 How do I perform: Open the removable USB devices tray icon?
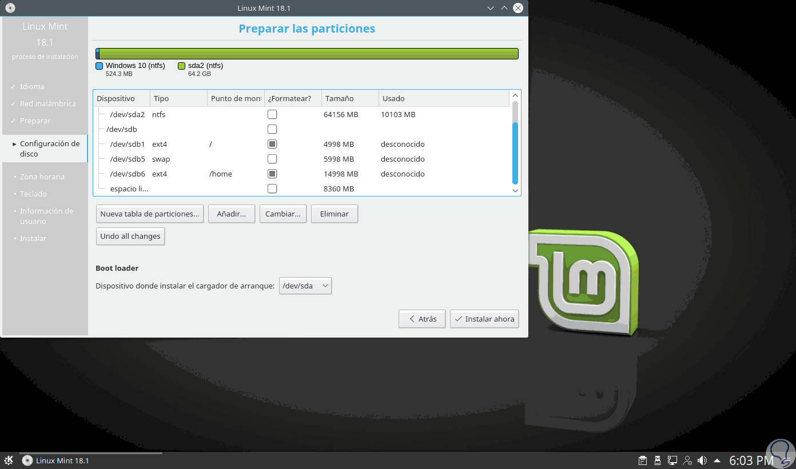657,460
